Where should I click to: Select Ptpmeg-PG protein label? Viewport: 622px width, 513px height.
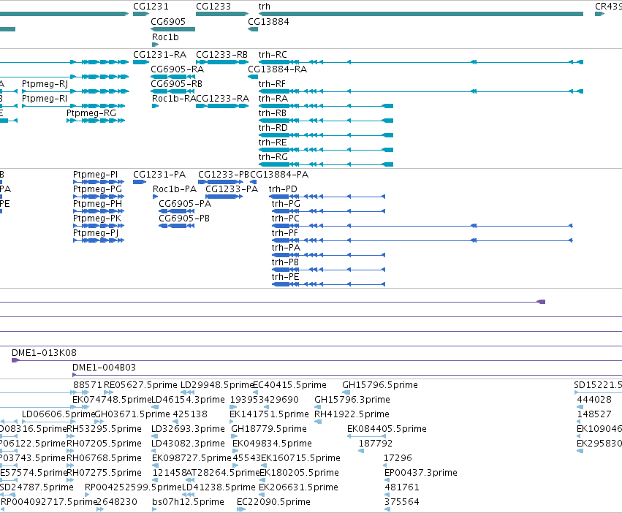(x=97, y=189)
